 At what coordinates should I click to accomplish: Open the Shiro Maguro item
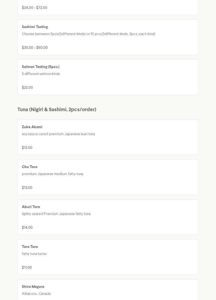point(33,287)
